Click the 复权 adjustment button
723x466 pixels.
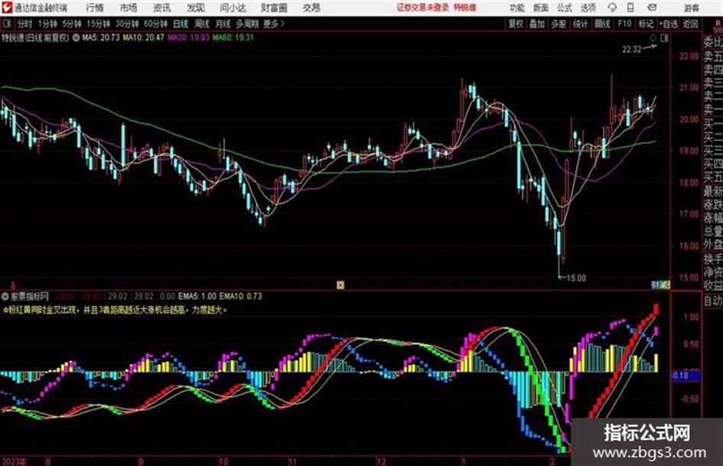(516, 24)
